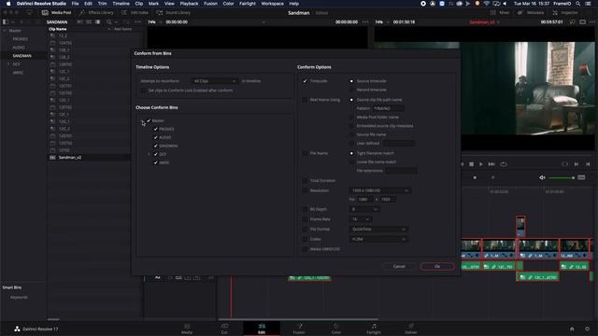This screenshot has width=598, height=336.
Task: Enable the Reel Name Using checkbox
Action: (305, 100)
